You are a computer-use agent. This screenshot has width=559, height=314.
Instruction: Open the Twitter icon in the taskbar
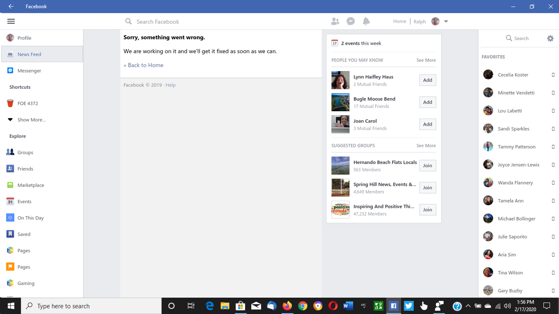click(409, 306)
